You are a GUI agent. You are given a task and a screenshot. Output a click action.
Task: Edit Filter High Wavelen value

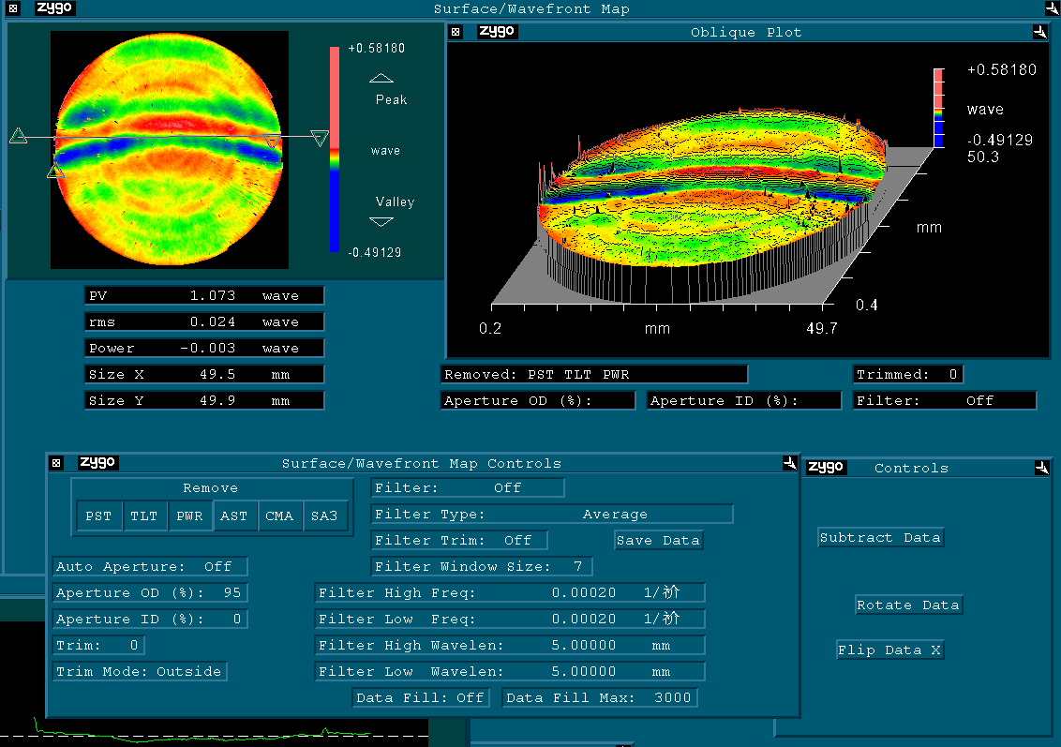(x=510, y=646)
